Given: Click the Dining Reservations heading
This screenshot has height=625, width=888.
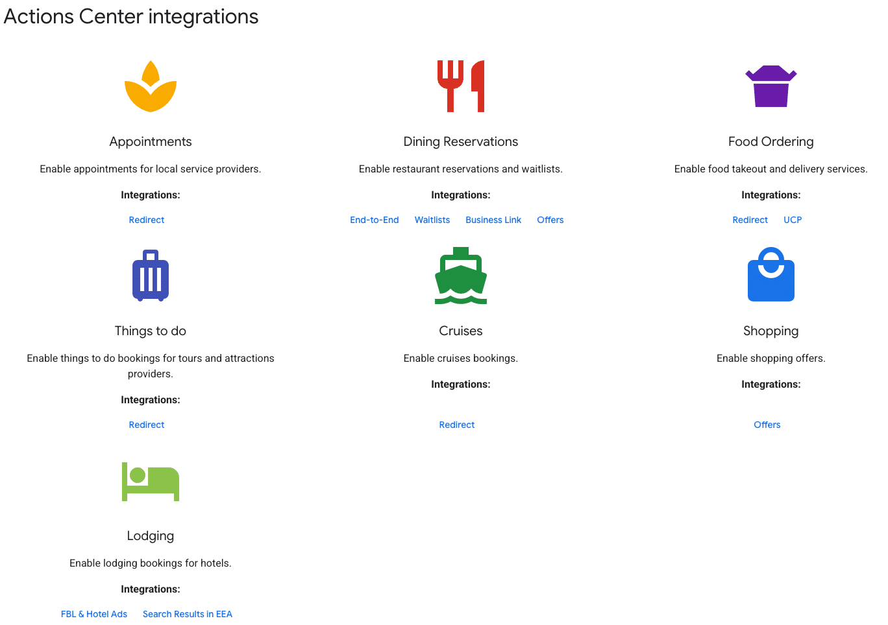Looking at the screenshot, I should [x=461, y=141].
